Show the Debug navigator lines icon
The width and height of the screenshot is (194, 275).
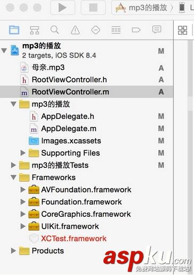coord(116,30)
